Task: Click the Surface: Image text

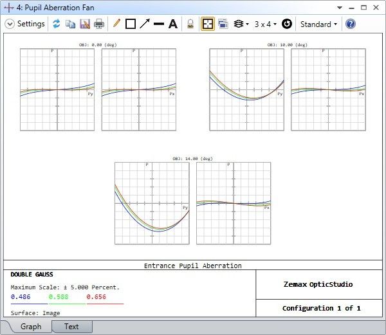Action: click(35, 313)
